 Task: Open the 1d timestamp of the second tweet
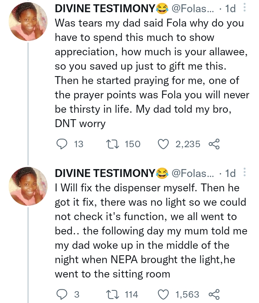click(x=230, y=174)
